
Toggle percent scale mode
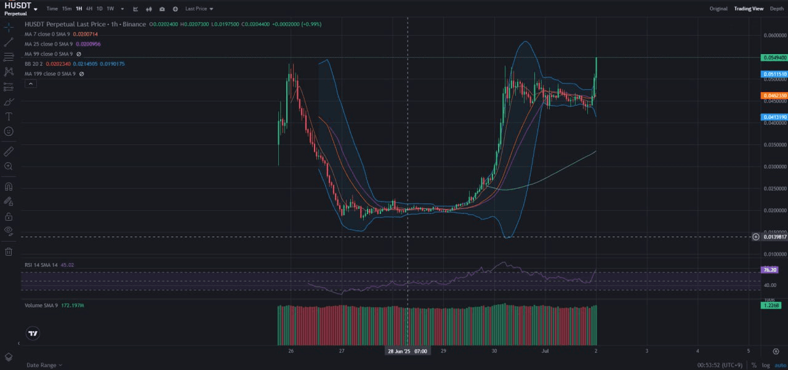[754, 365]
